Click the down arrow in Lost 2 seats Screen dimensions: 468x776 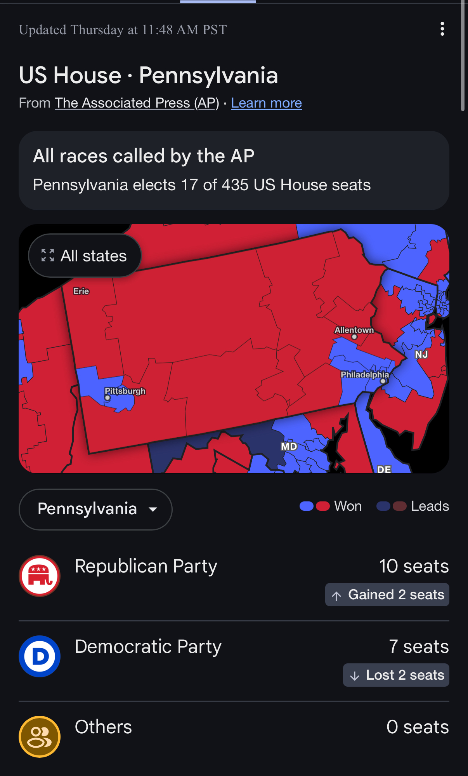[x=354, y=676]
